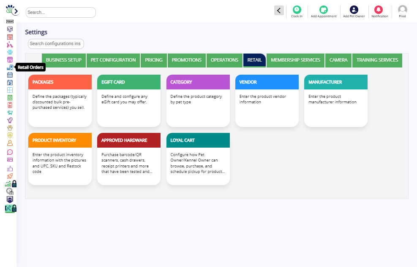Open the pink chat bubble icon
Screen dimensions: 417x267
(x=10, y=152)
